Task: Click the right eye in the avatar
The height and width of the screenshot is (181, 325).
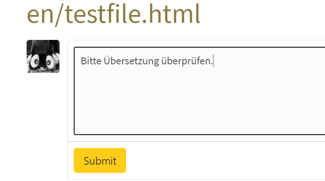Action: click(x=50, y=63)
